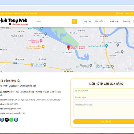Click the demo@gmail.com email text
134x134 pixels.
point(12,109)
